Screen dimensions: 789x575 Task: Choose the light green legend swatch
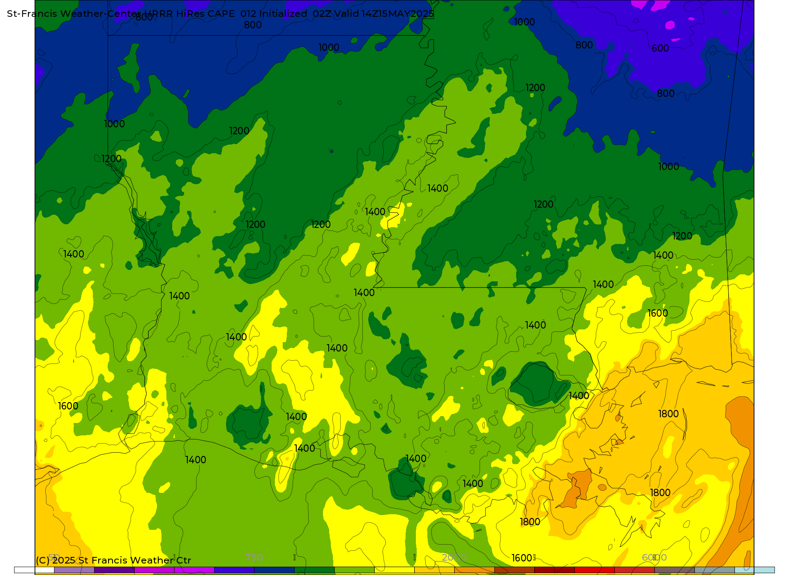[x=355, y=570]
